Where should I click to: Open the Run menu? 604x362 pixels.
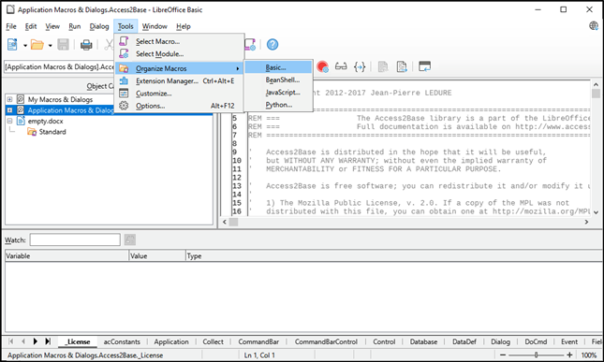pyautogui.click(x=75, y=26)
